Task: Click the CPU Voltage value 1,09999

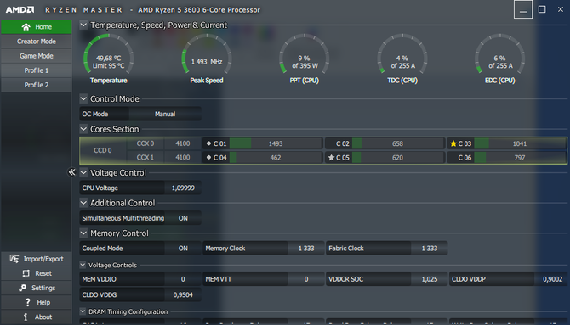Action: click(x=183, y=188)
